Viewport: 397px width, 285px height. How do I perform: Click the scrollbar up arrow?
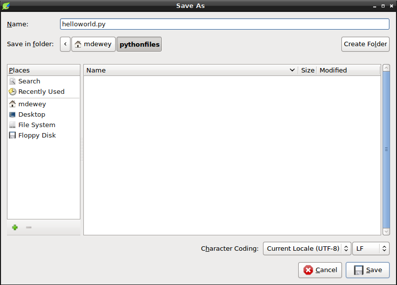pos(386,68)
